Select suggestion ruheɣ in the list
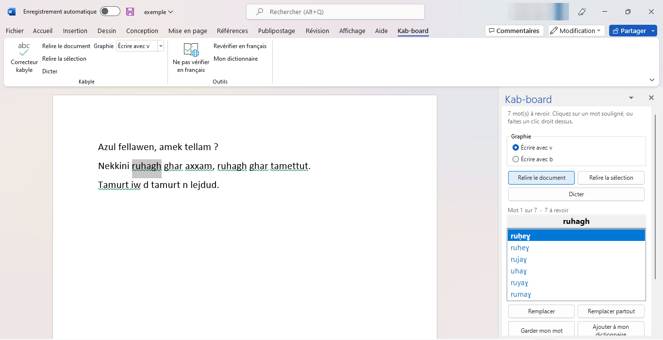Image resolution: width=663 pixels, height=340 pixels. (x=576, y=248)
